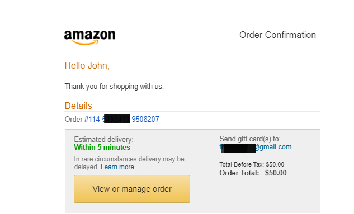Click the Amazon logo
The image size is (354, 214).
coord(89,37)
